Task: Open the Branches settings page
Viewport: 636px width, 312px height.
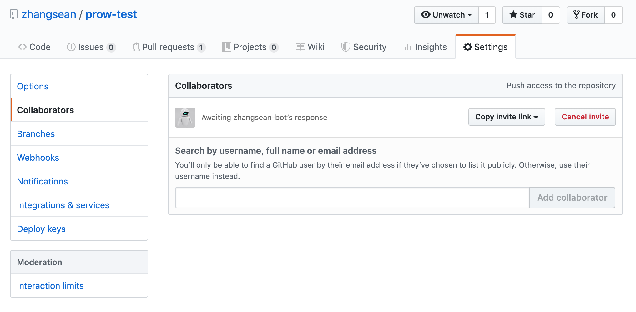Action: point(36,134)
